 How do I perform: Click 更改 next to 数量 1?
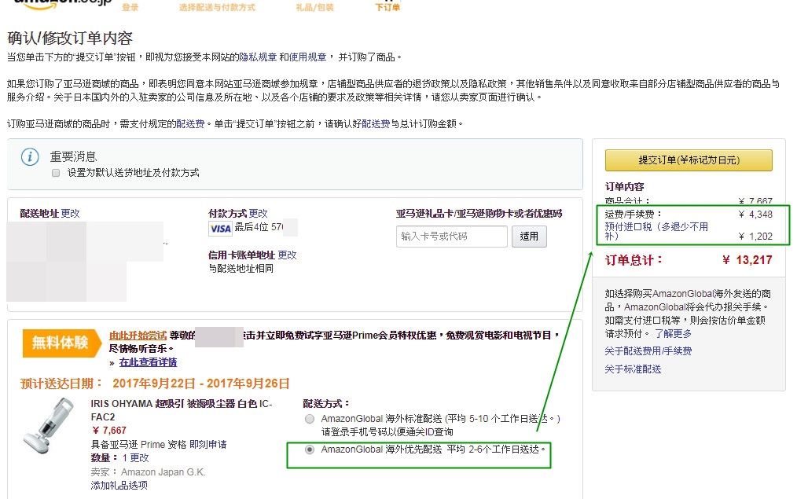click(139, 458)
